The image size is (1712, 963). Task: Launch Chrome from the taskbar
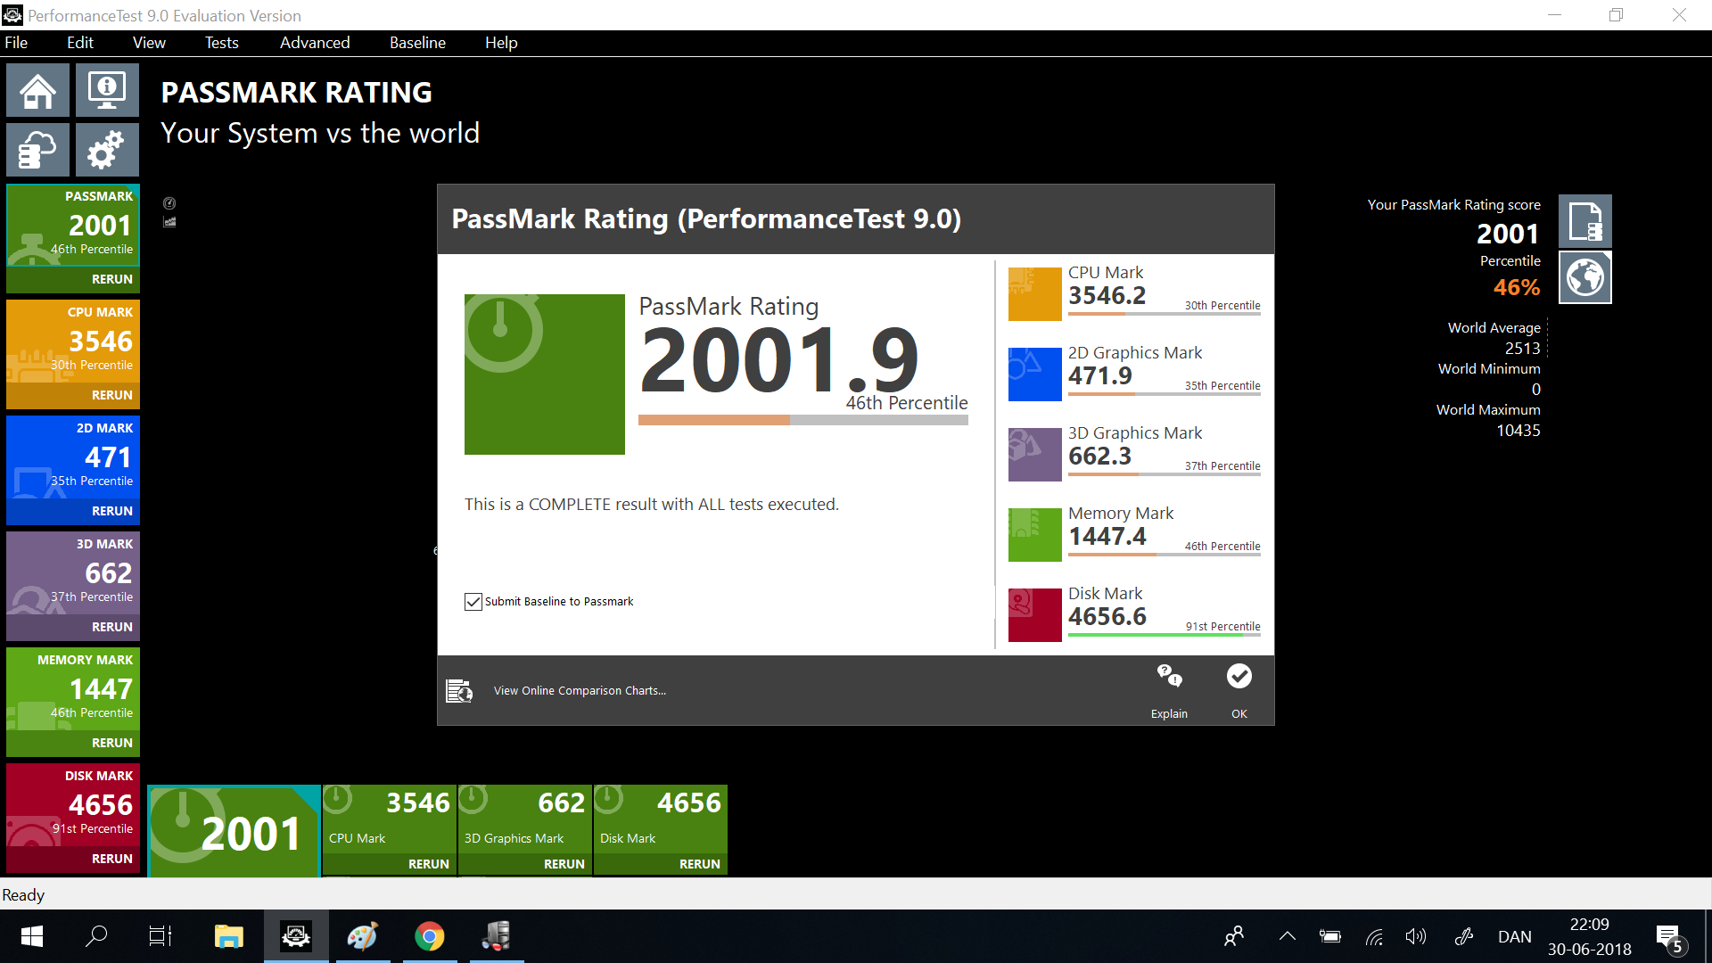tap(429, 936)
